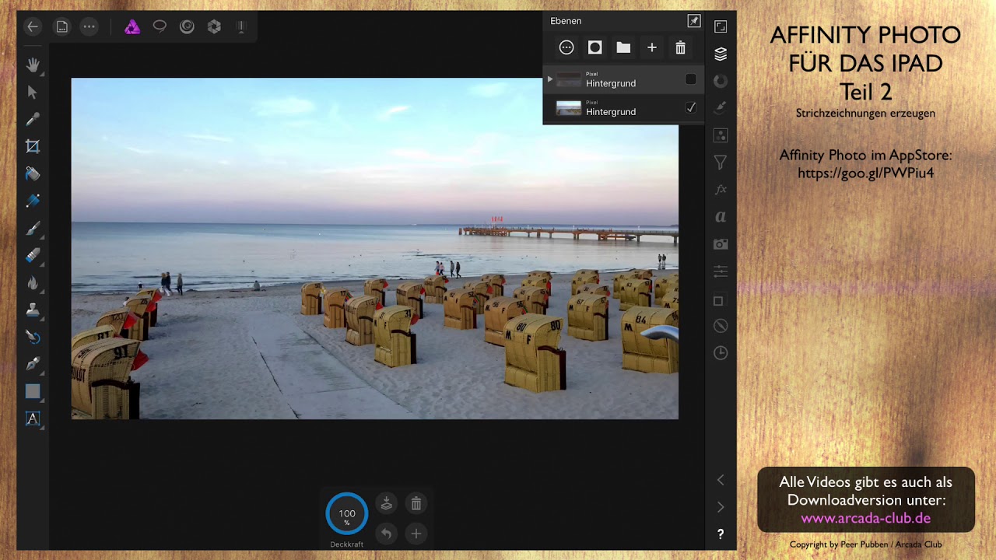The image size is (996, 560).
Task: Pin the Ebenen panel
Action: [x=693, y=21]
